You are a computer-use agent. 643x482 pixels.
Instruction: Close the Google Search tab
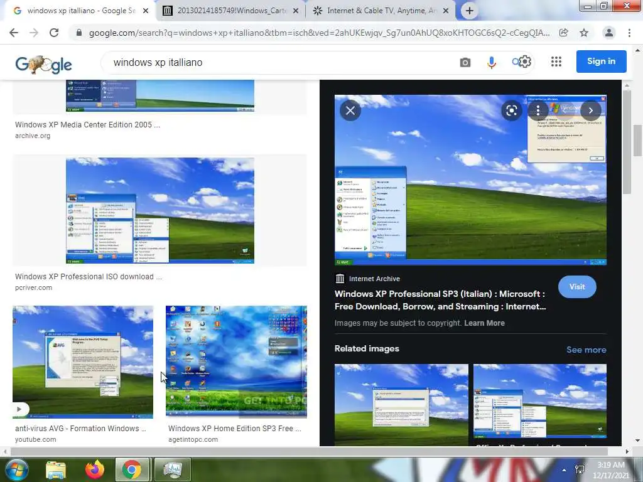click(145, 11)
